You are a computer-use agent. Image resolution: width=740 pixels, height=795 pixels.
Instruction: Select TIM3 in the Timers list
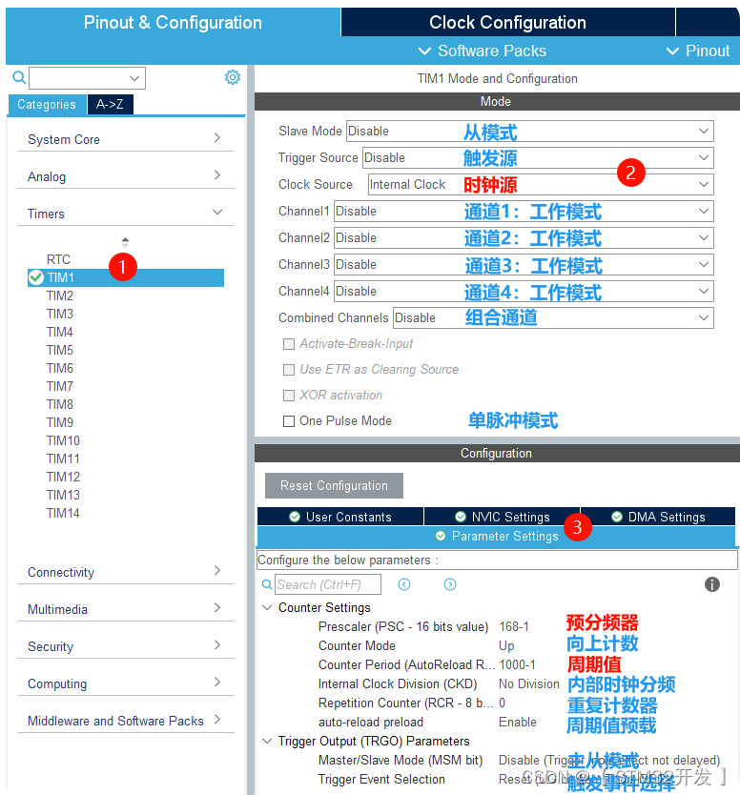(60, 314)
